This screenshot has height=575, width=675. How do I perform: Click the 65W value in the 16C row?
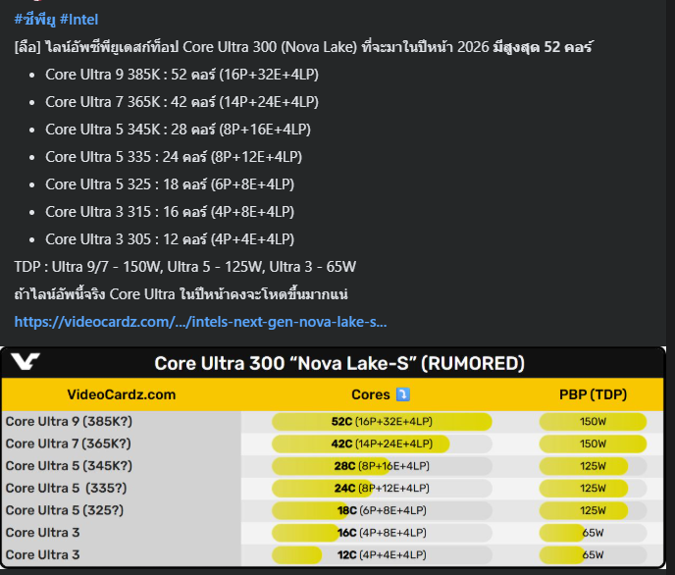click(593, 533)
